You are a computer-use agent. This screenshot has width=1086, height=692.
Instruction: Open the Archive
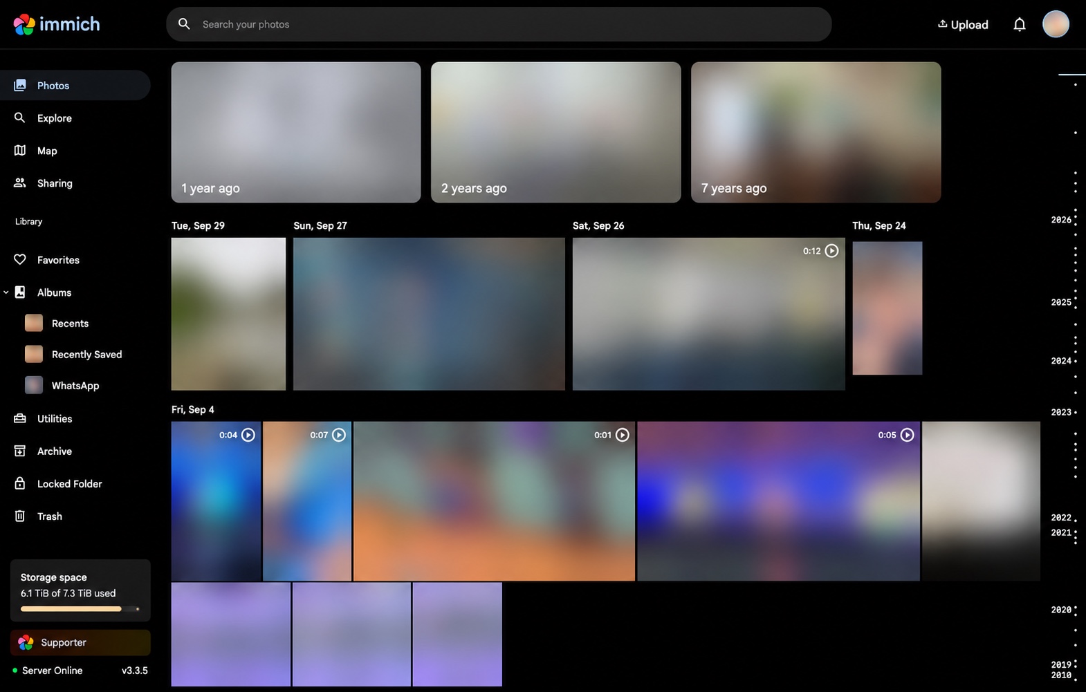(75, 451)
